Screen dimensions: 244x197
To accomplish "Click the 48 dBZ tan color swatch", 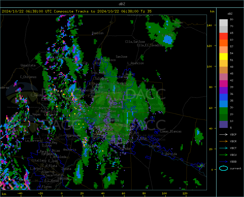I will coord(223,70).
